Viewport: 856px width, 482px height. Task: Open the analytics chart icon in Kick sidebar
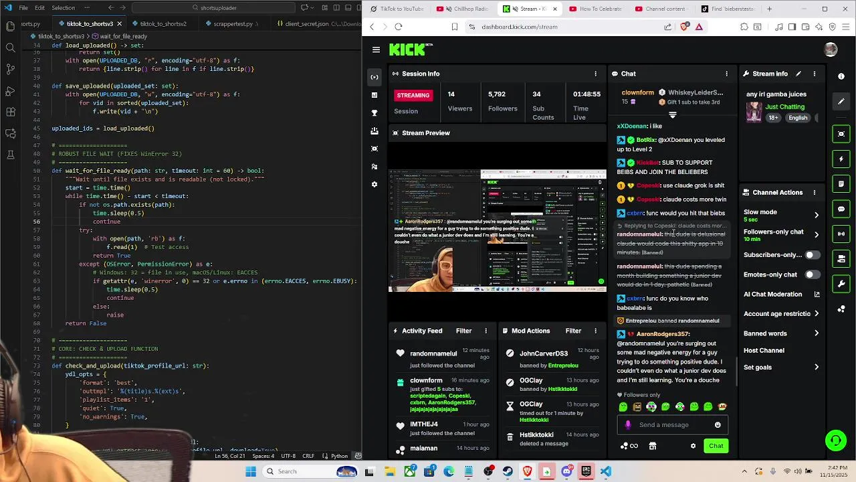(374, 95)
